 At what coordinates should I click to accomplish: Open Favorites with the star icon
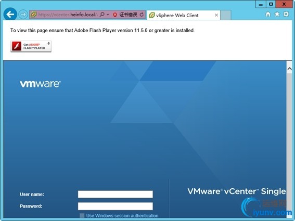point(277,14)
